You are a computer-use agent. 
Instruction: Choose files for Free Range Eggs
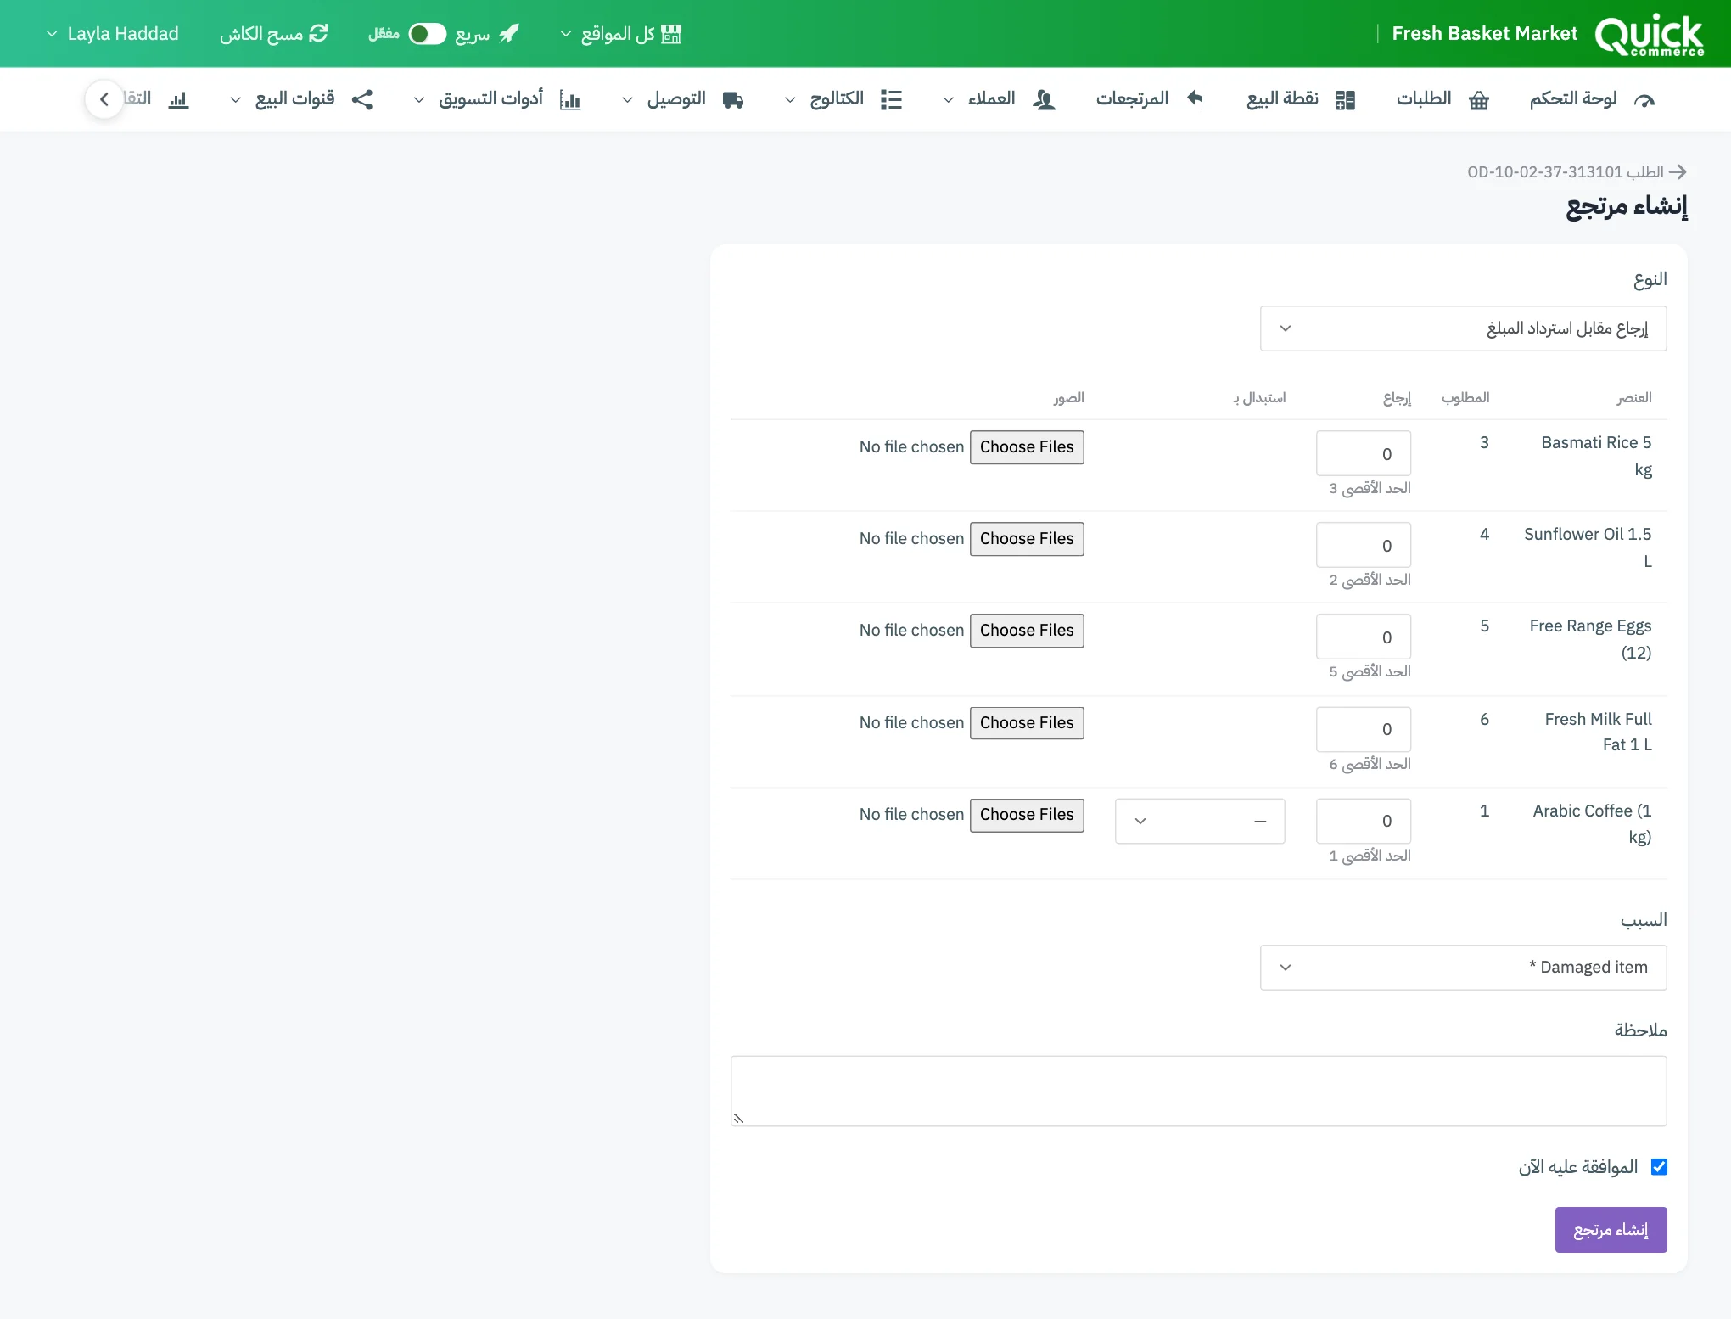(1027, 631)
